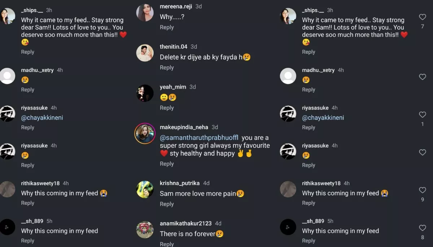The height and width of the screenshot is (247, 433).
Task: Tap heart on madhu._xetry comment at right
Action: (x=423, y=77)
